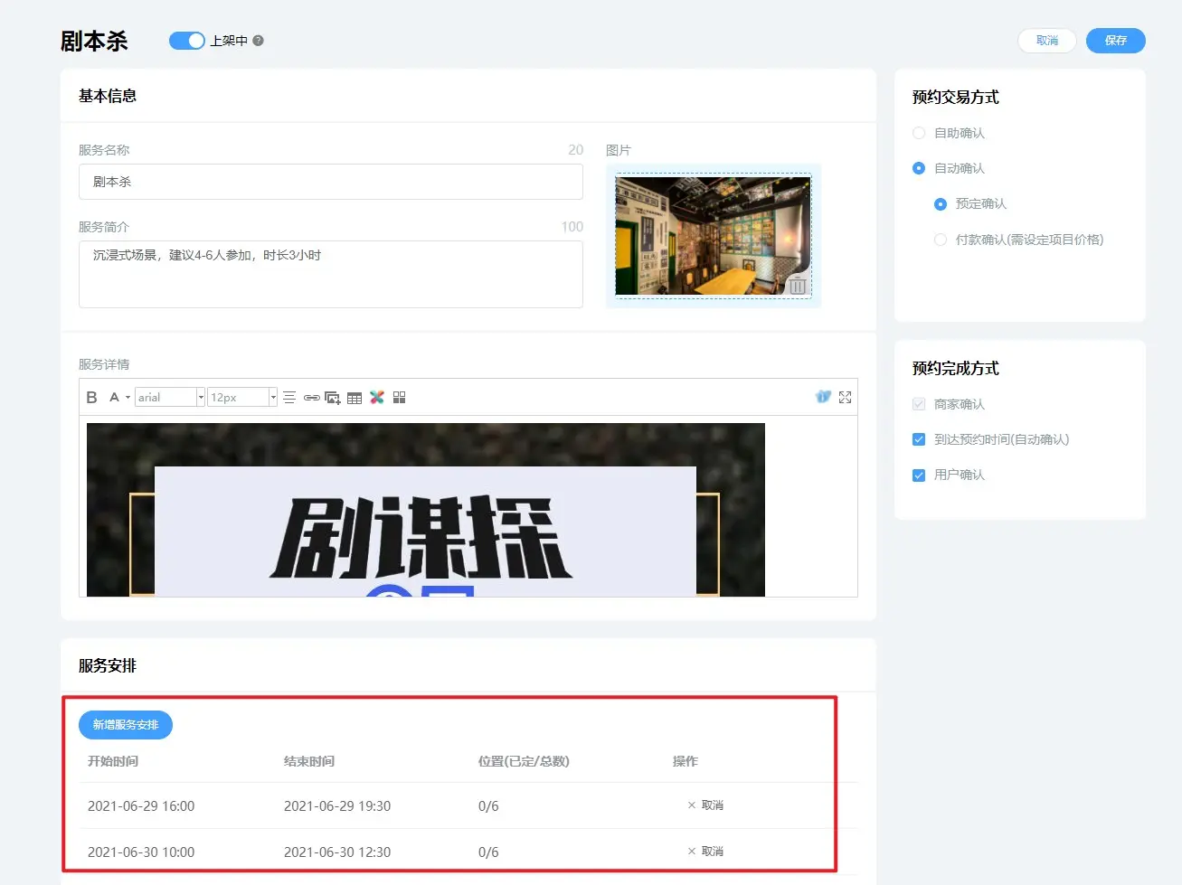This screenshot has width=1182, height=885.
Task: Expand the editor to fullscreen
Action: 845,398
